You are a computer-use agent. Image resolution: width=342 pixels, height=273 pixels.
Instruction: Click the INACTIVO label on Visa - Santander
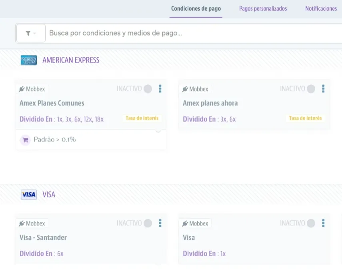click(x=129, y=223)
